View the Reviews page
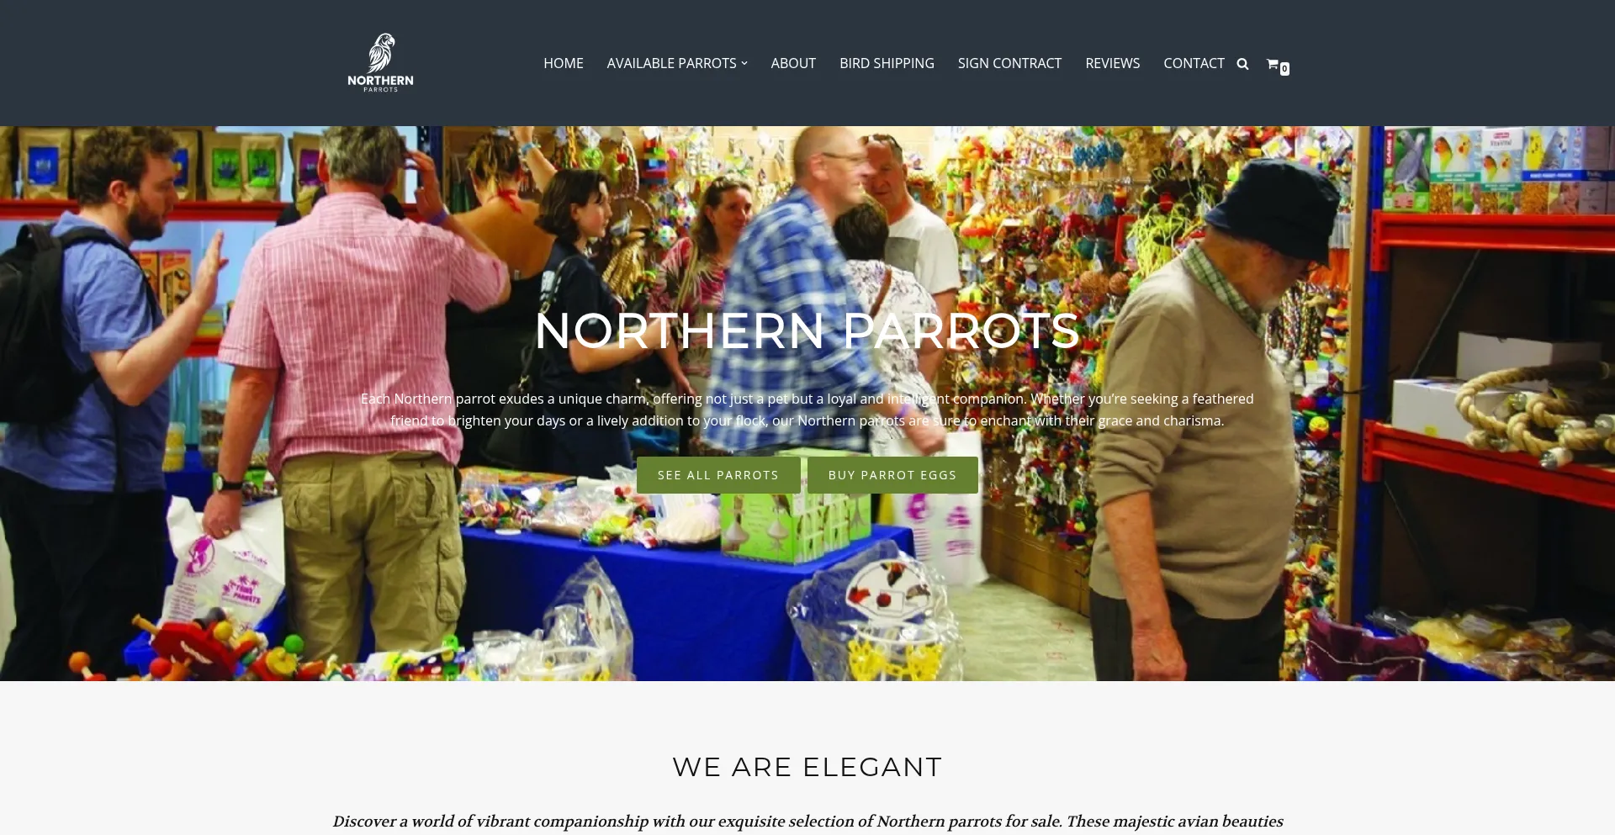The width and height of the screenshot is (1615, 835). pyautogui.click(x=1112, y=63)
